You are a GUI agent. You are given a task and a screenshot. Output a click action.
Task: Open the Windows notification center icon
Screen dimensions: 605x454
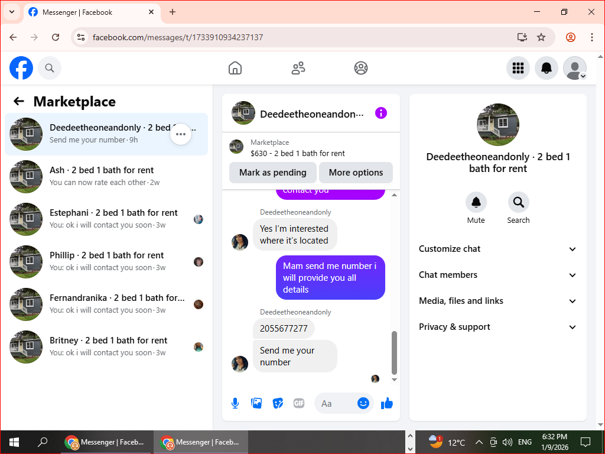(586, 442)
